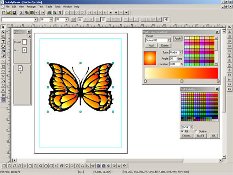Open Help with the question mark icon
Screen dimensions: 233x175
pyautogui.click(x=60, y=12)
